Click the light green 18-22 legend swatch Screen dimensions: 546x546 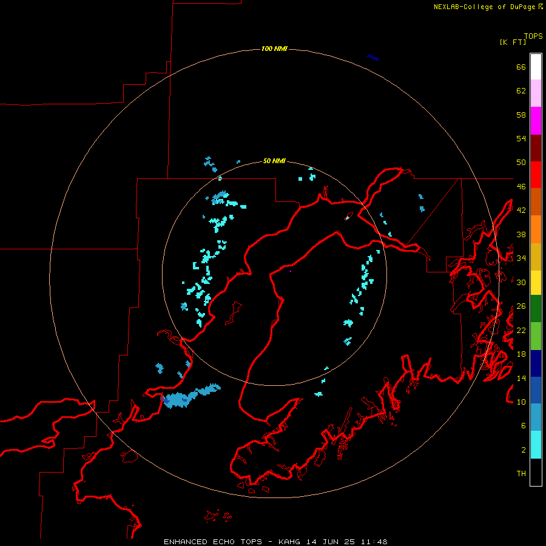(536, 336)
